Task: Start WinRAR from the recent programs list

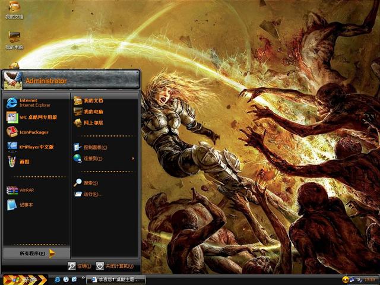Action: (36, 190)
